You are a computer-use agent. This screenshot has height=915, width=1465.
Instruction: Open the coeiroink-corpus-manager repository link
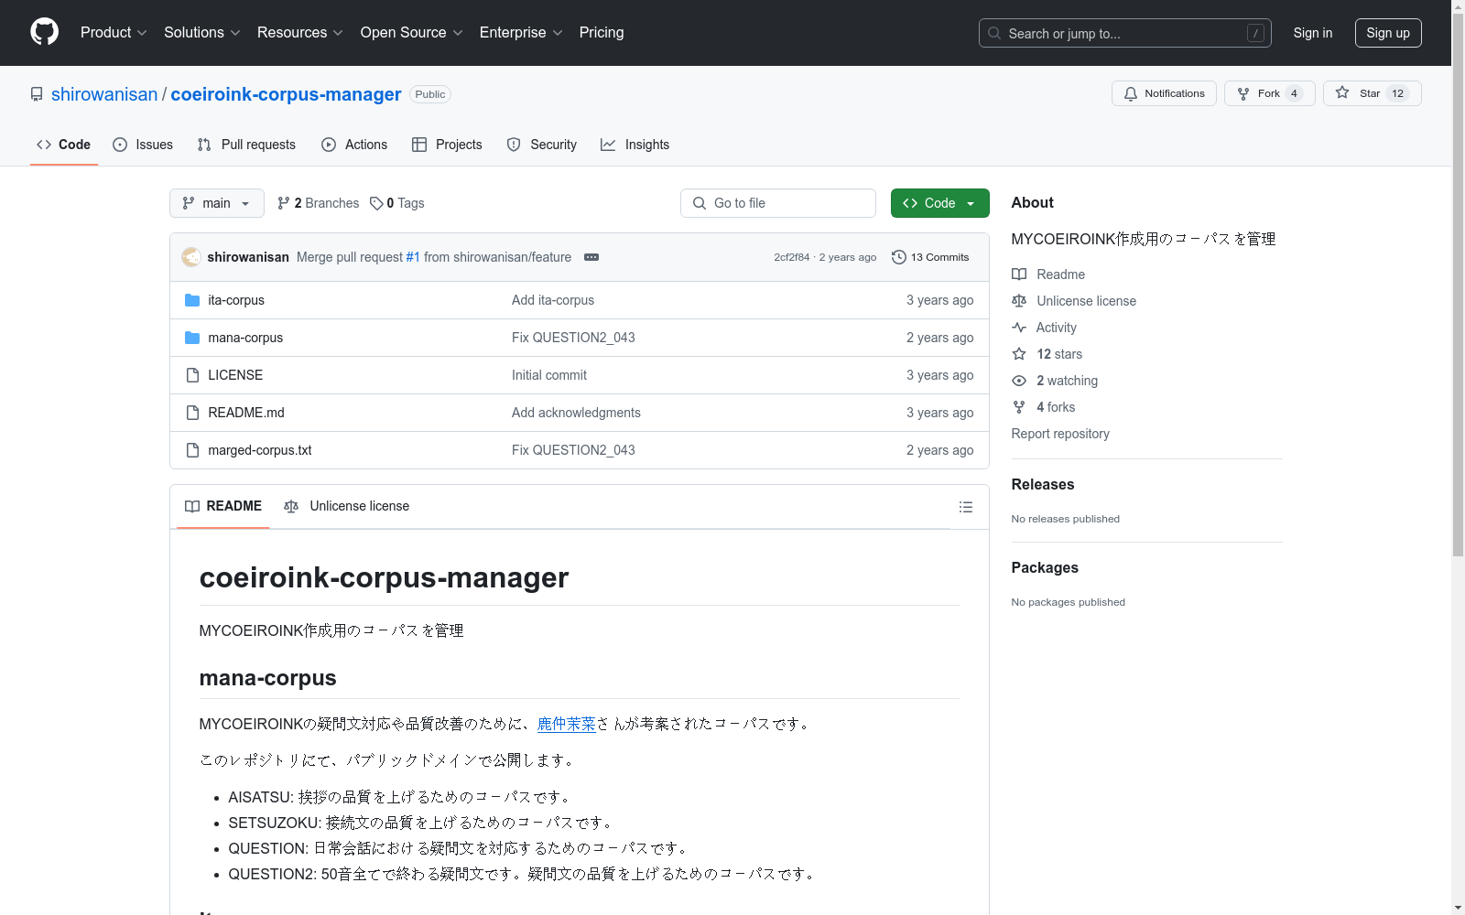(286, 94)
